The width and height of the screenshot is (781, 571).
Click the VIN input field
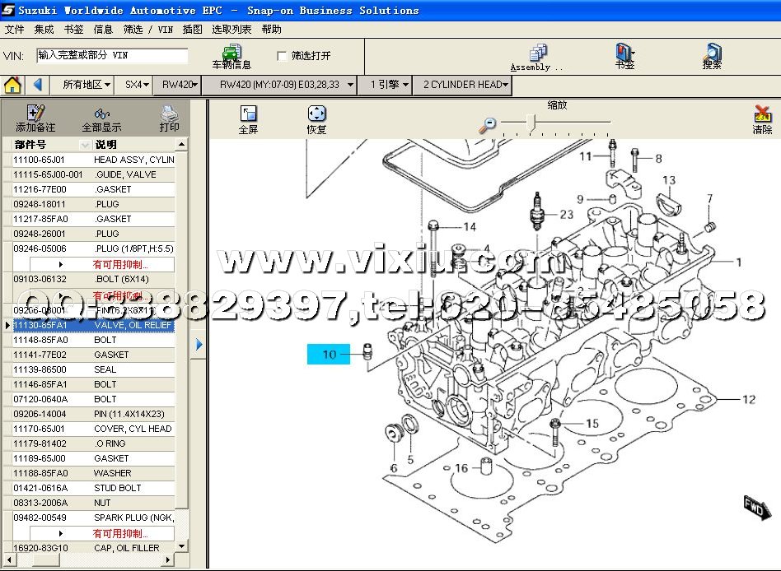112,56
